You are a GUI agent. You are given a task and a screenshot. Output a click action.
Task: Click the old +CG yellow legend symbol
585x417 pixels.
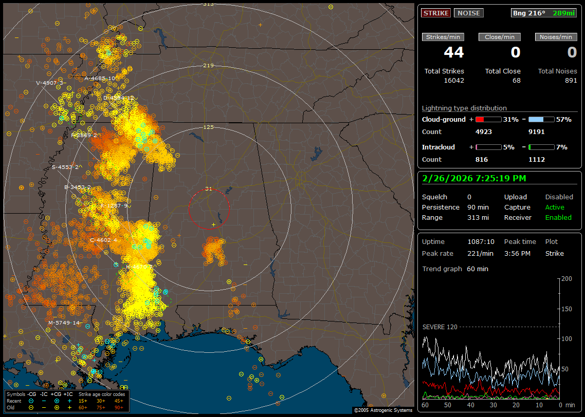pos(57,407)
